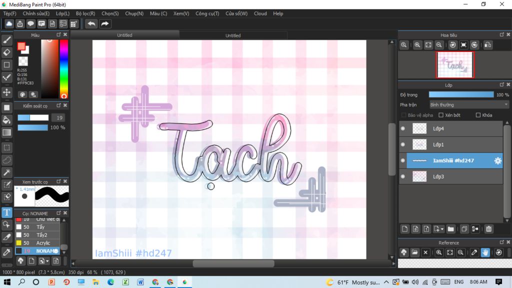Undock the Màu color panel
Viewport: 512px width, 288px height.
click(59, 34)
